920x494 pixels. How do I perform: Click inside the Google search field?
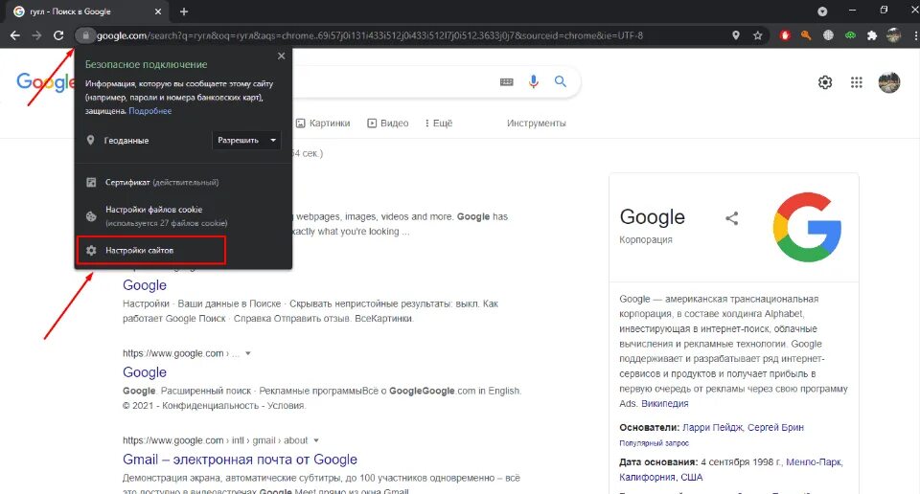pos(393,82)
